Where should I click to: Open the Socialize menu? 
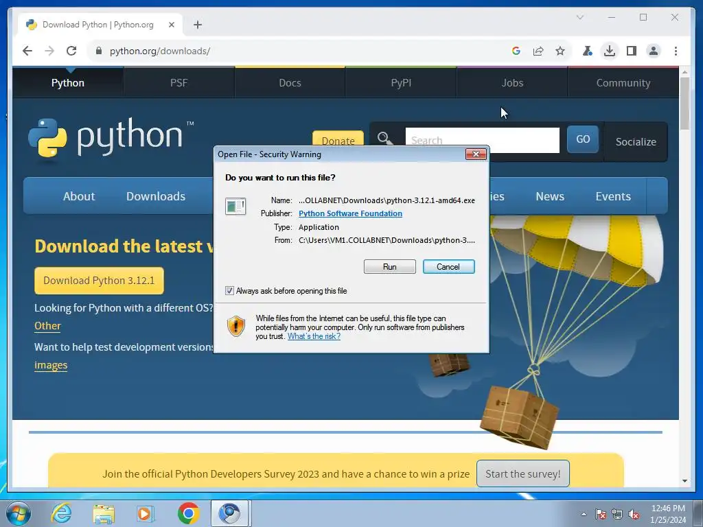636,141
